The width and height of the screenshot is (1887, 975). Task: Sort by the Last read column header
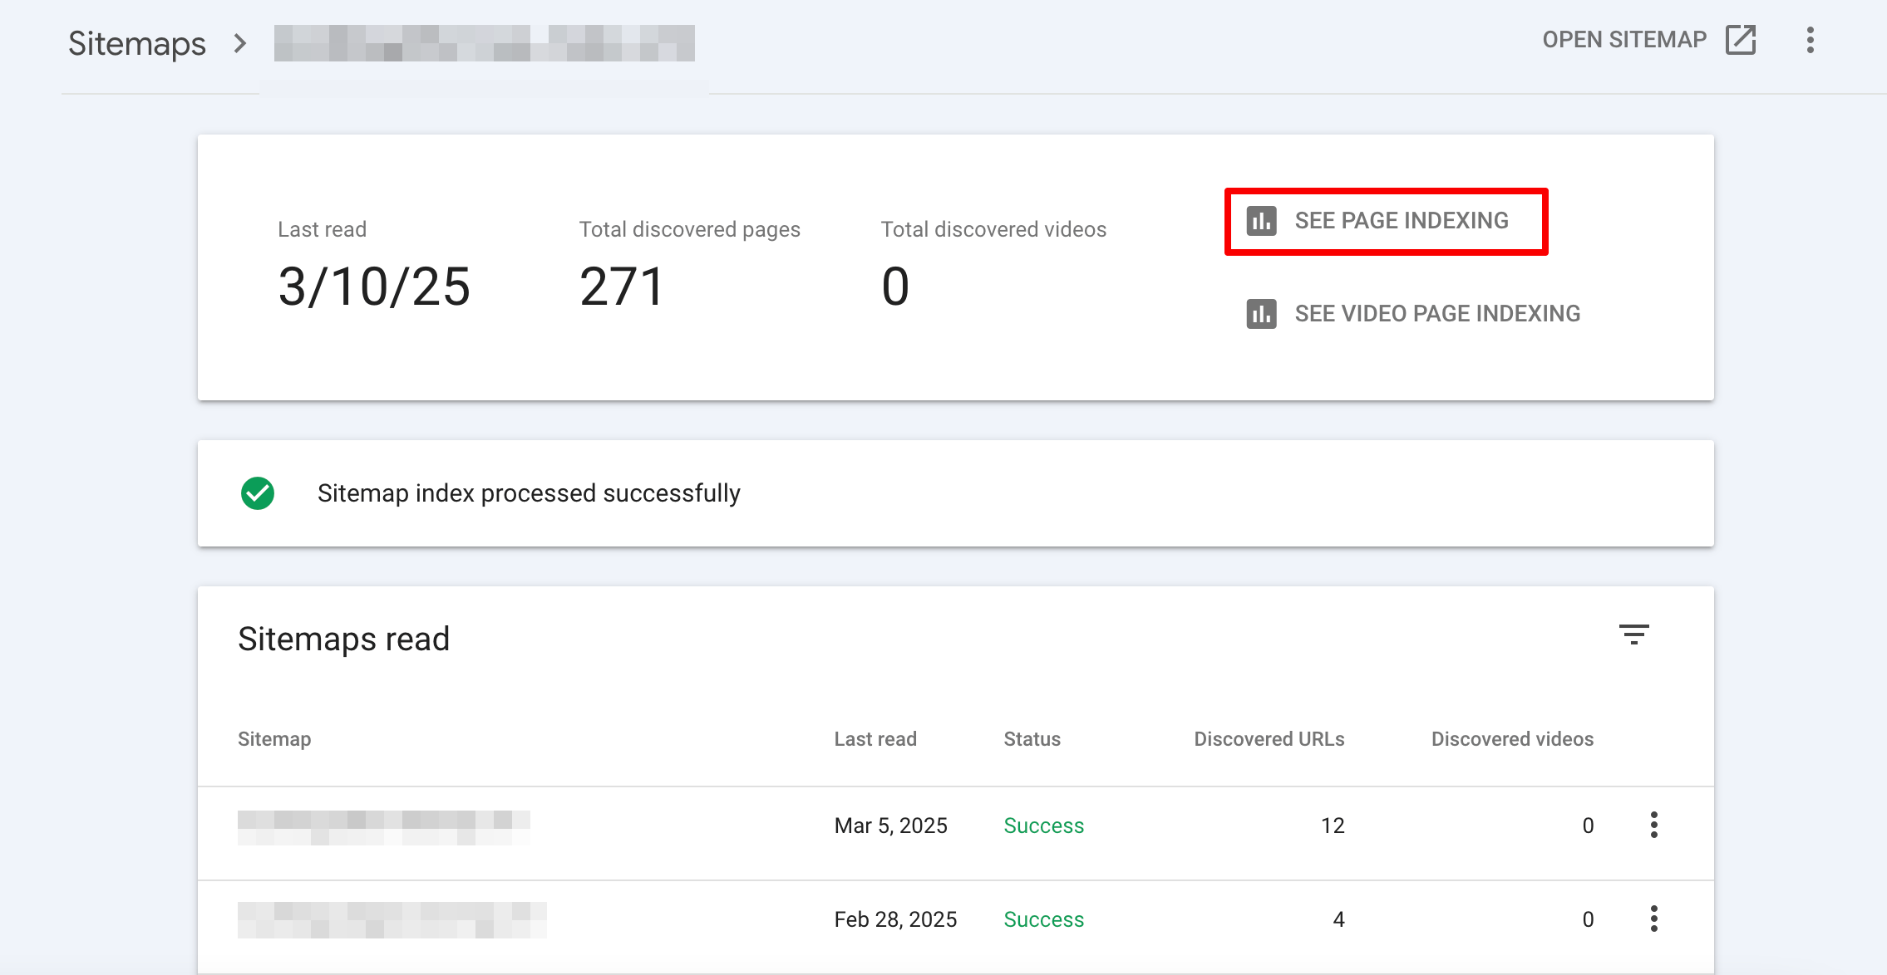(875, 738)
